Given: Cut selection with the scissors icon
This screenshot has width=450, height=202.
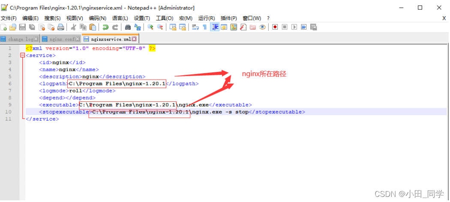Looking at the screenshot, I should pyautogui.click(x=73, y=27).
